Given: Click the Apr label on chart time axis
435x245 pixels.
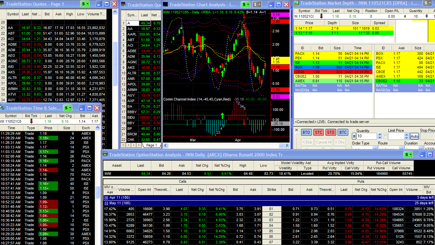Looking at the screenshot, I should pos(238,140).
